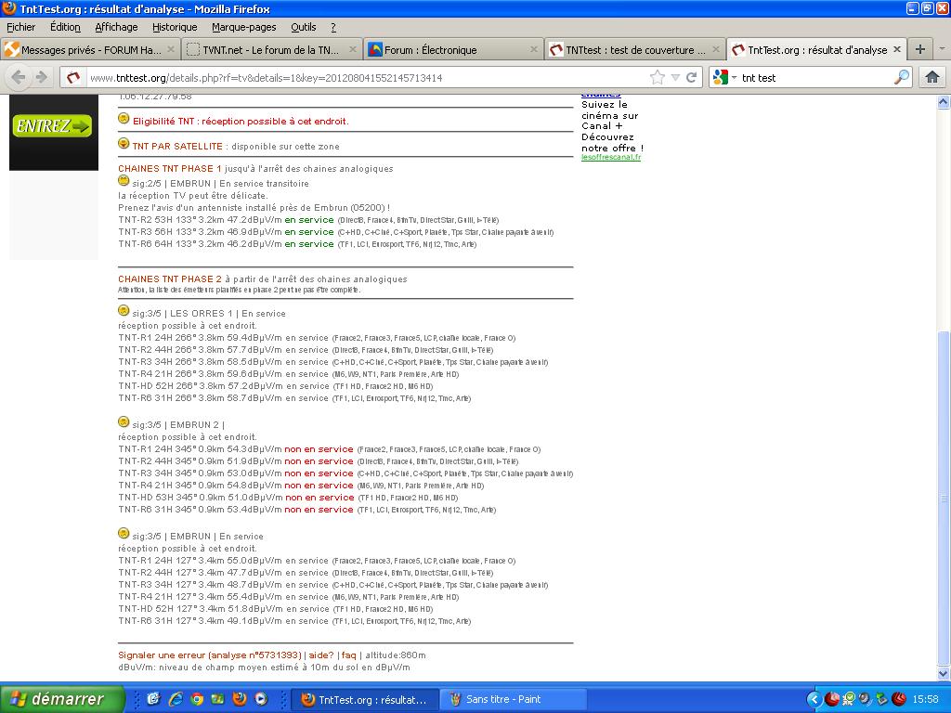Open the Édition menu

(x=65, y=27)
